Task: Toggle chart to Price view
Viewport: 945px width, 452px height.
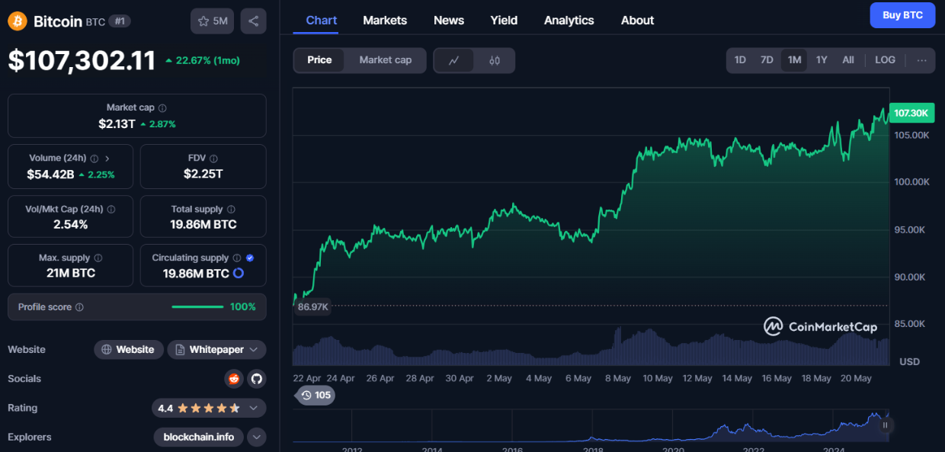Action: [319, 60]
